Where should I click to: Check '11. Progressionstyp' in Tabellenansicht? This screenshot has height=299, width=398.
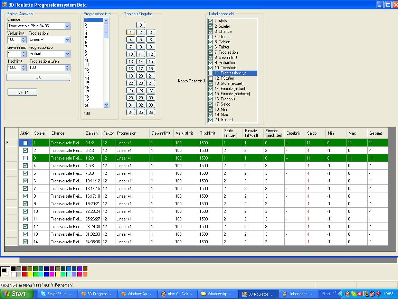pos(210,73)
